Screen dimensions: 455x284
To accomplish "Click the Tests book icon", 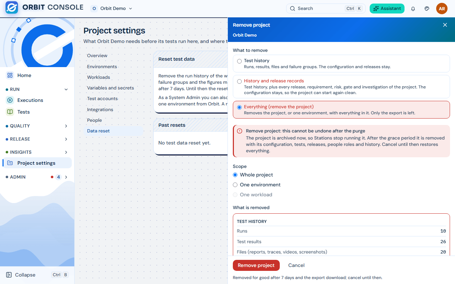I will 10,112.
